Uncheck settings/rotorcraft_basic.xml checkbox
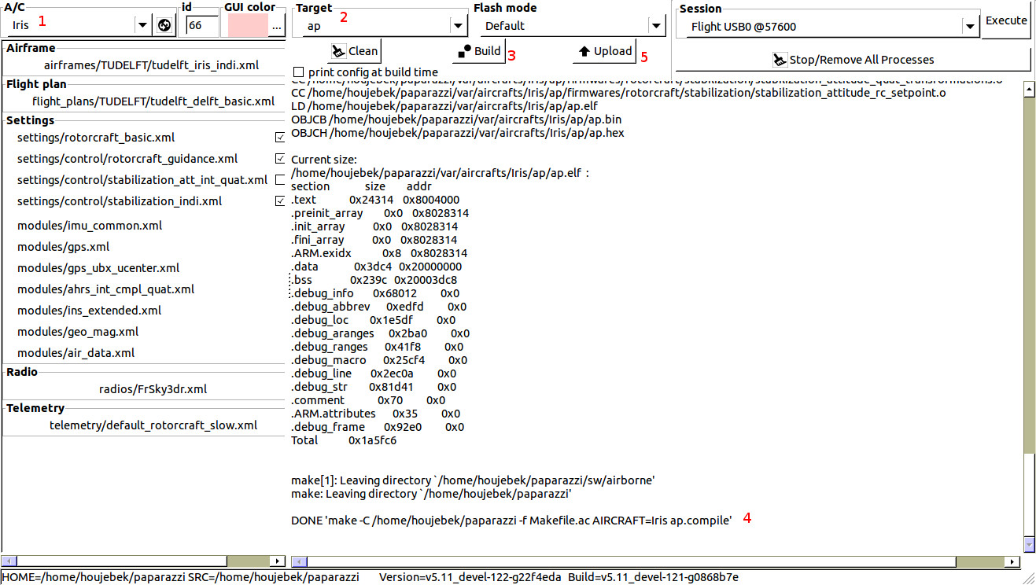 (x=280, y=138)
